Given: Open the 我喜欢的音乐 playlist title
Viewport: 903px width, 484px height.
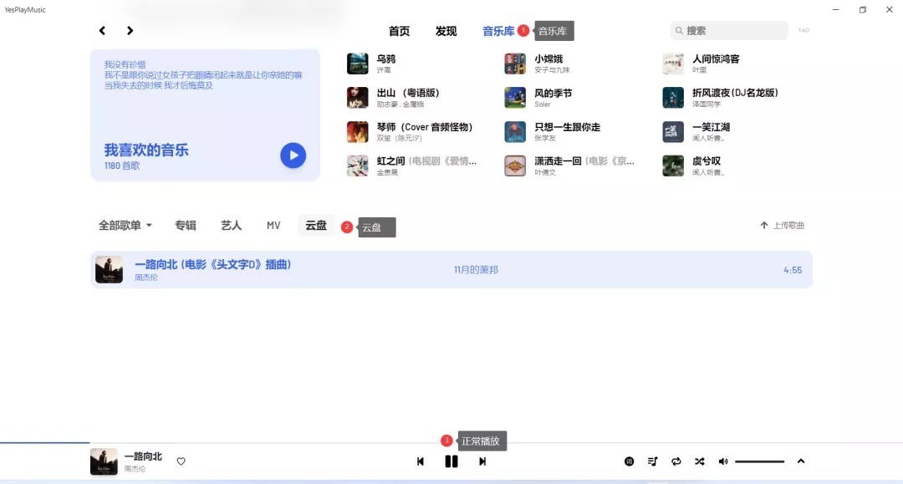Looking at the screenshot, I should [146, 150].
